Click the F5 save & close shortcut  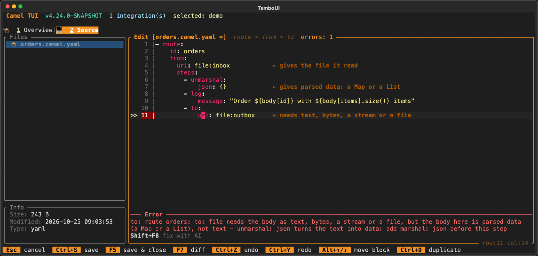[136, 250]
